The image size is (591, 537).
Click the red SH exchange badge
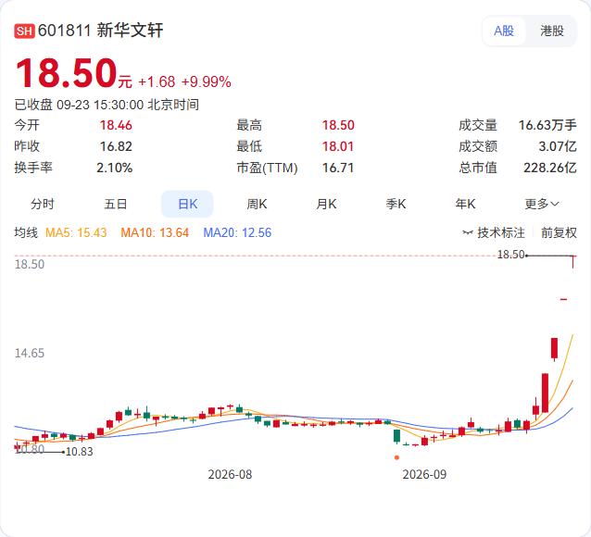[24, 31]
